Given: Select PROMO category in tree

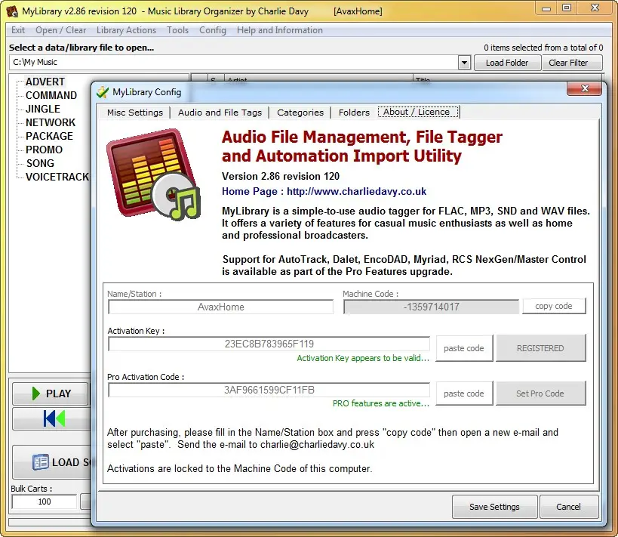Looking at the screenshot, I should tap(44, 150).
